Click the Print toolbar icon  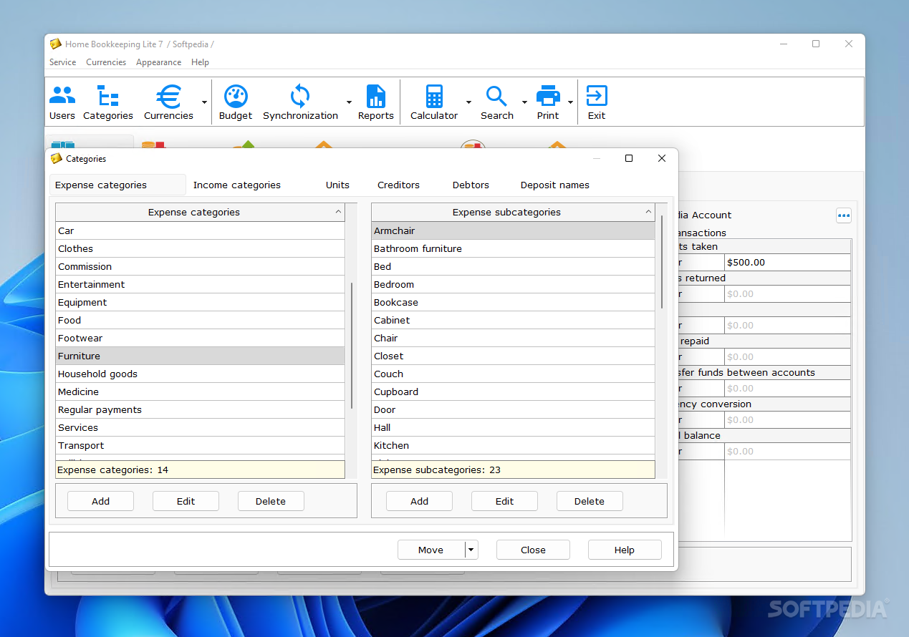tap(548, 102)
